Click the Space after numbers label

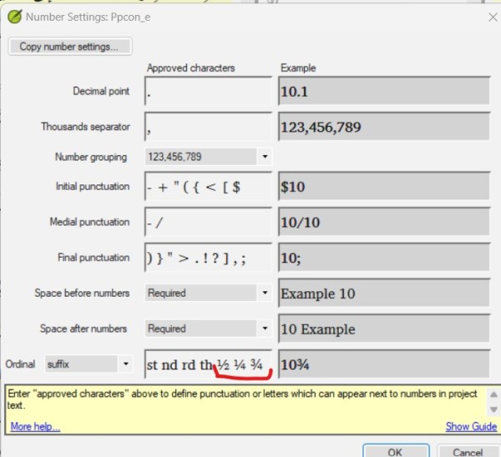[x=83, y=329]
